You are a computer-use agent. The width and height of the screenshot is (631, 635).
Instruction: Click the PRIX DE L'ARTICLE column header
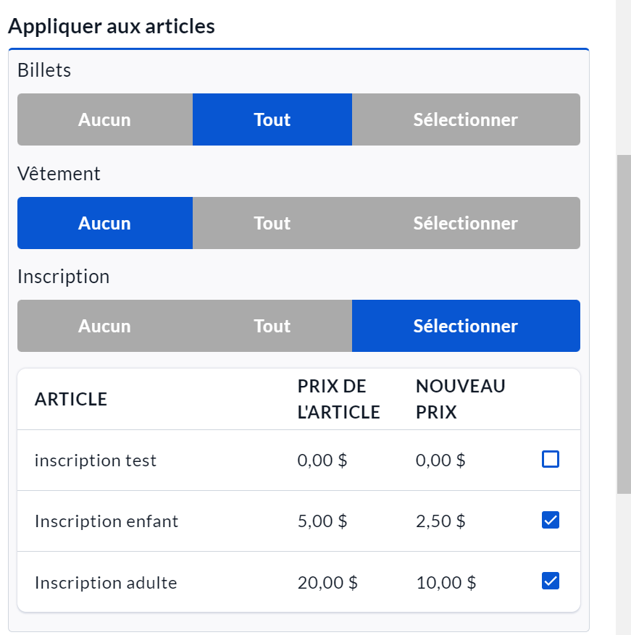coord(338,399)
